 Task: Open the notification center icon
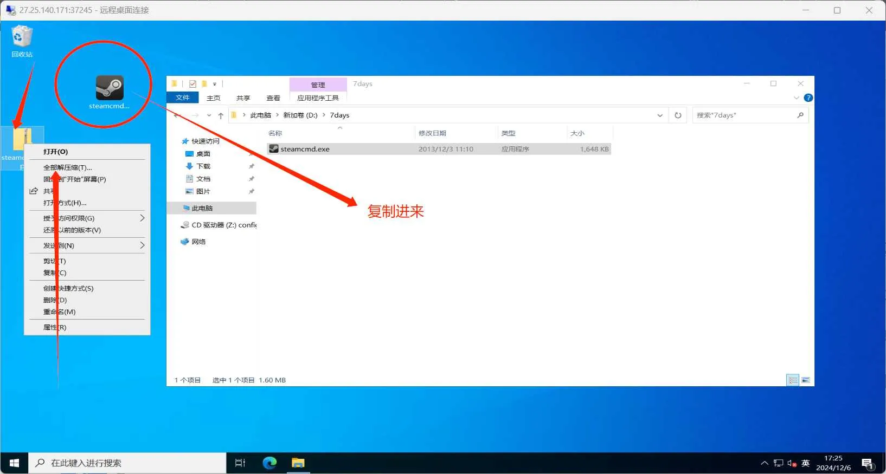tap(867, 463)
